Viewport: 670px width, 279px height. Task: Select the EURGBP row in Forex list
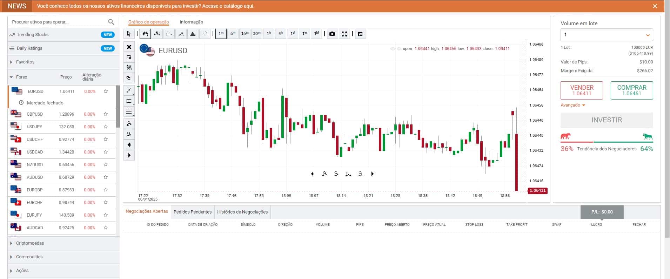(x=62, y=190)
